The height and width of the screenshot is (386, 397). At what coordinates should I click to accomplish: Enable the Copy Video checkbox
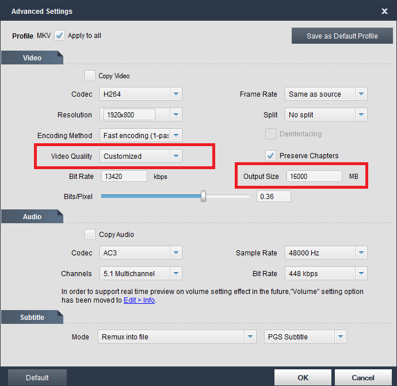coord(90,75)
